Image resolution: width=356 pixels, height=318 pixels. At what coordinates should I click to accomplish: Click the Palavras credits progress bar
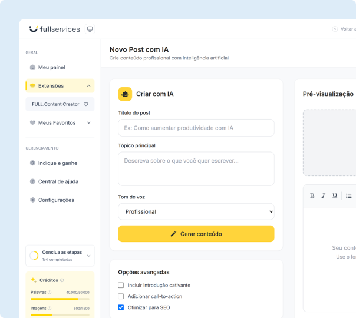click(60, 299)
